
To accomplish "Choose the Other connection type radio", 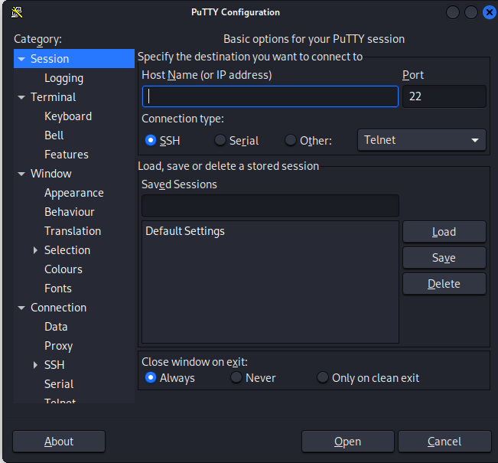I will tap(290, 140).
